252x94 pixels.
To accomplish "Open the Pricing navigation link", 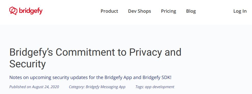I will pos(169,11).
